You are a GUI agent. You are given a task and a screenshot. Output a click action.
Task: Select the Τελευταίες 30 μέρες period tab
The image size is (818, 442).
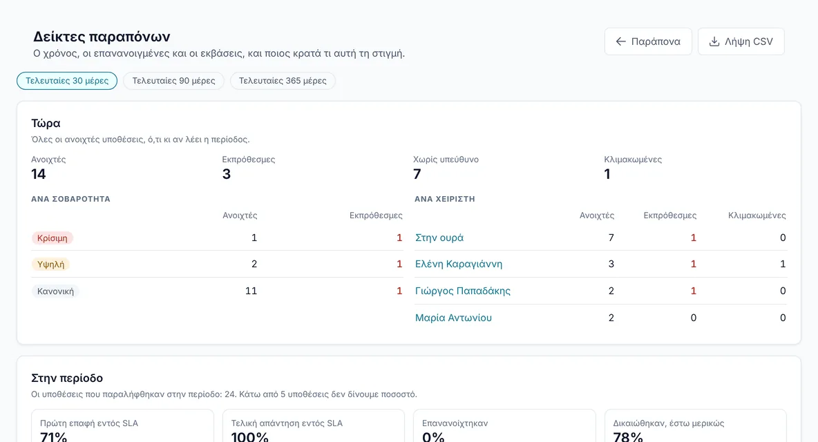click(x=67, y=81)
